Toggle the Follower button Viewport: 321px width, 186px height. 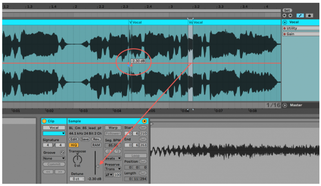point(113,134)
